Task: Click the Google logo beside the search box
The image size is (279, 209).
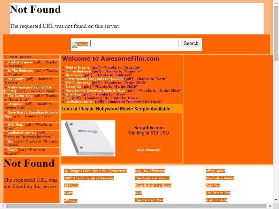Action: pos(80,45)
